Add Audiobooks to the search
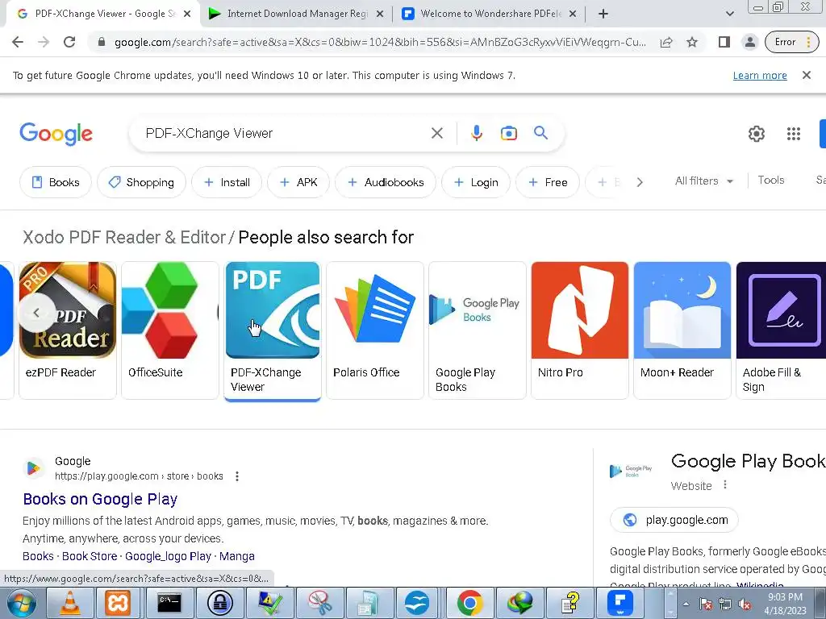The height and width of the screenshot is (619, 826). tap(386, 182)
